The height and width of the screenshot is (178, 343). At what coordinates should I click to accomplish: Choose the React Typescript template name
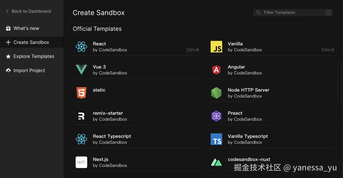(112, 136)
